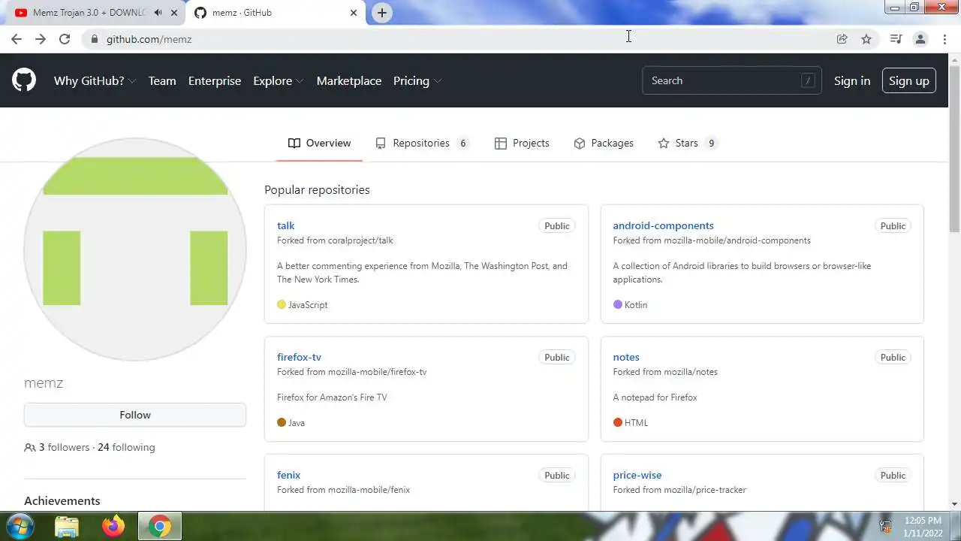Click the GitHub Octocat logo

tap(24, 80)
